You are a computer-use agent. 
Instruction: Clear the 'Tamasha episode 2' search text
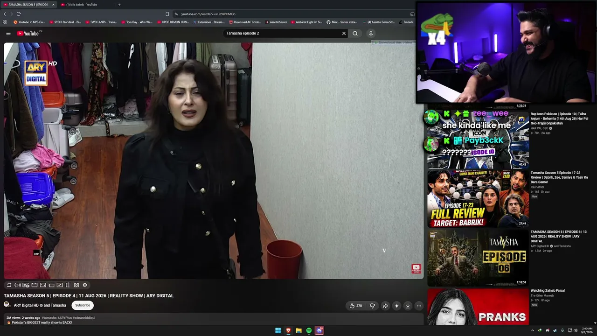click(x=344, y=33)
